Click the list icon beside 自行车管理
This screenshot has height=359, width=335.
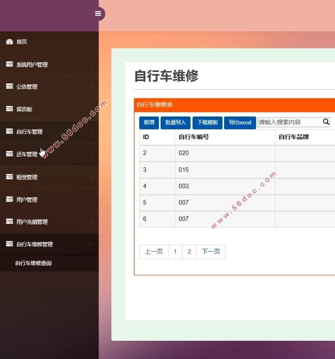[x=10, y=131]
